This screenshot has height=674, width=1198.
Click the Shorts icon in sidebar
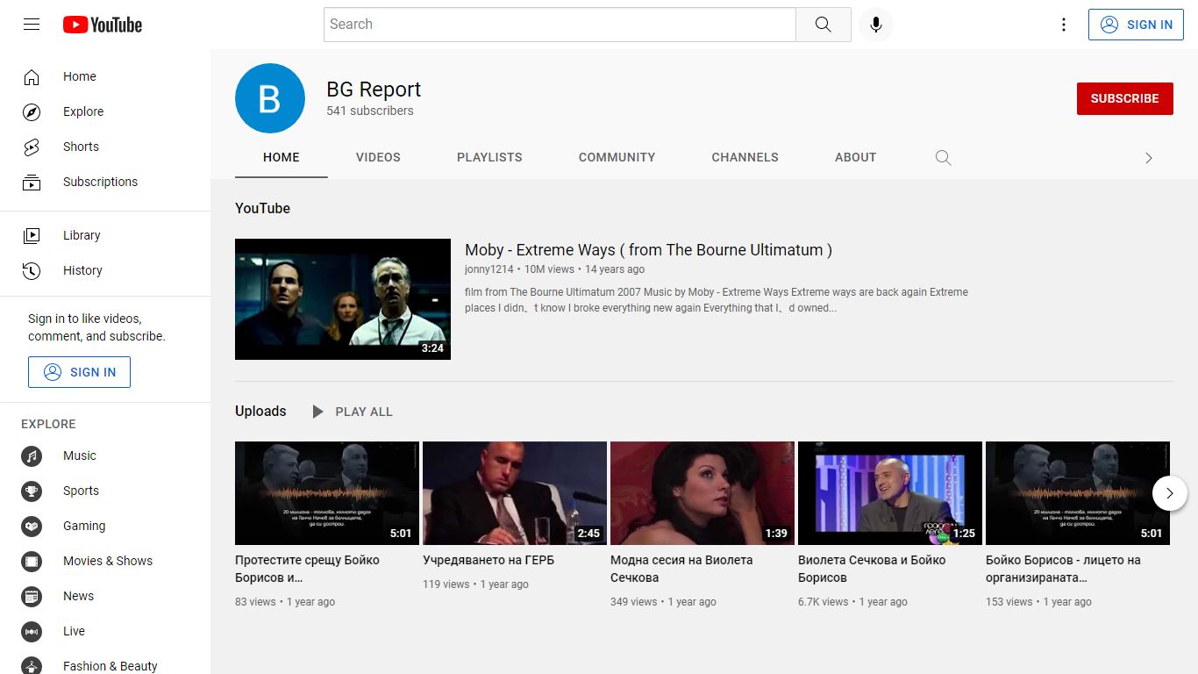point(32,147)
